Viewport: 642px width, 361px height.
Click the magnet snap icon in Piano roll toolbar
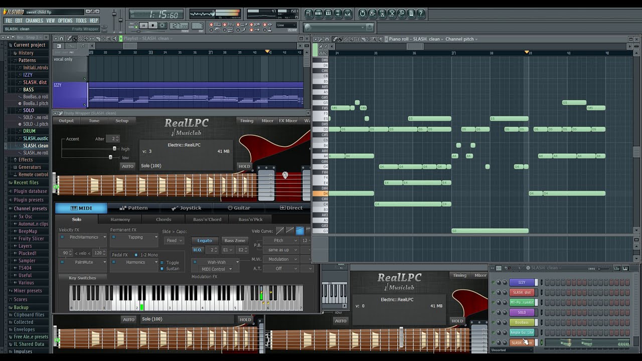pyautogui.click(x=327, y=39)
